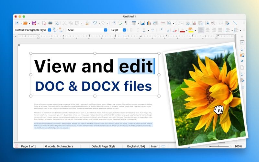
Task: Toggle center text alignment
Action: point(208,30)
